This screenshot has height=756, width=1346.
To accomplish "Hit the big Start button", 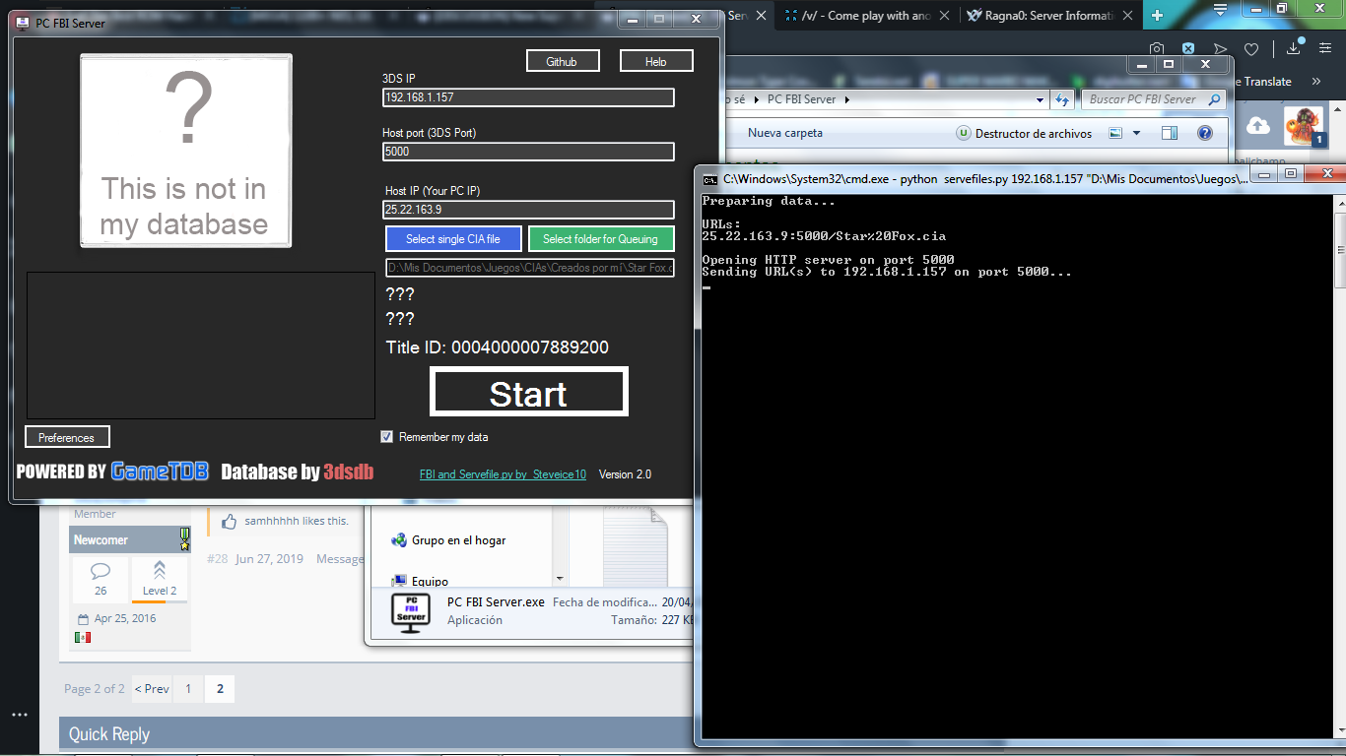I will [x=529, y=392].
